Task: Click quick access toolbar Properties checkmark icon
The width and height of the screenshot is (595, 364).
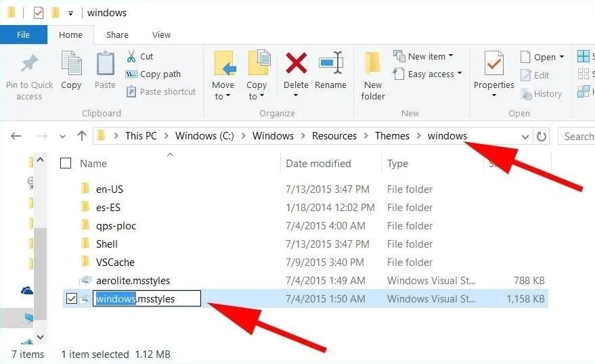Action: point(39,13)
